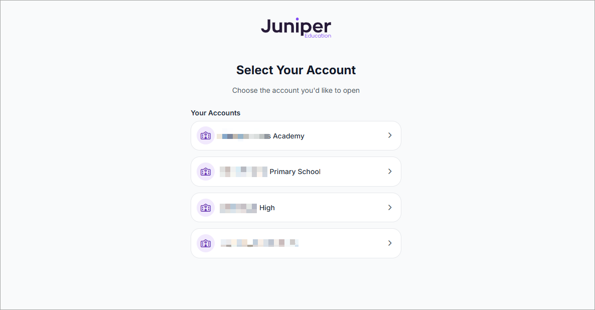Click the blurred name before High

pyautogui.click(x=238, y=208)
